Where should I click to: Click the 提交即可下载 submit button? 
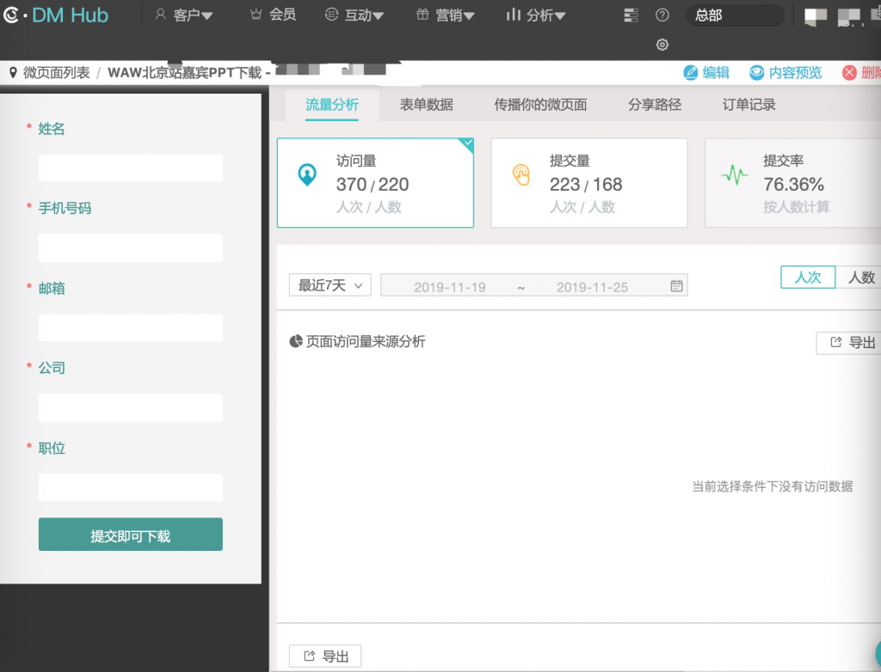point(131,535)
